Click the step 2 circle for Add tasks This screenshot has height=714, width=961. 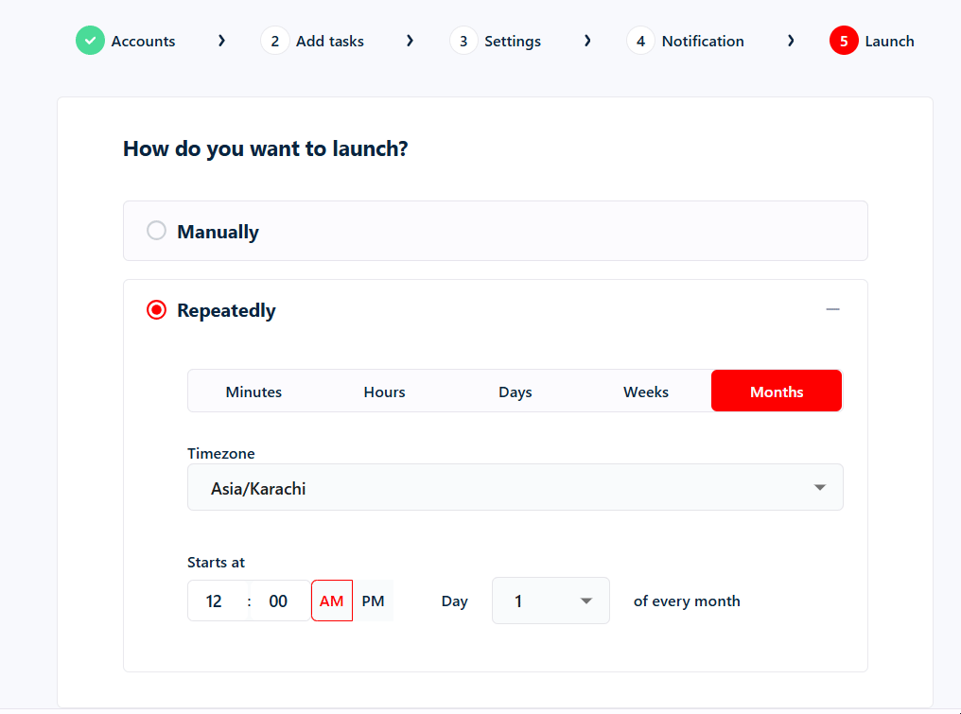(x=274, y=41)
